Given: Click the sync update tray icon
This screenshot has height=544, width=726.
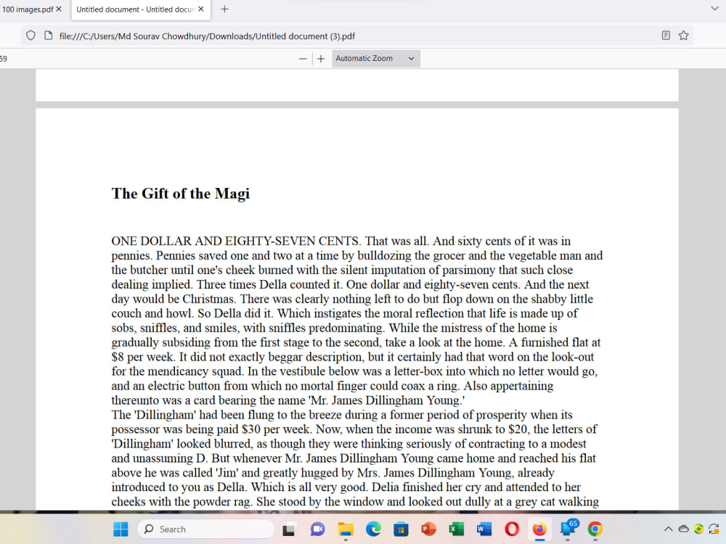Looking at the screenshot, I should pos(714,529).
